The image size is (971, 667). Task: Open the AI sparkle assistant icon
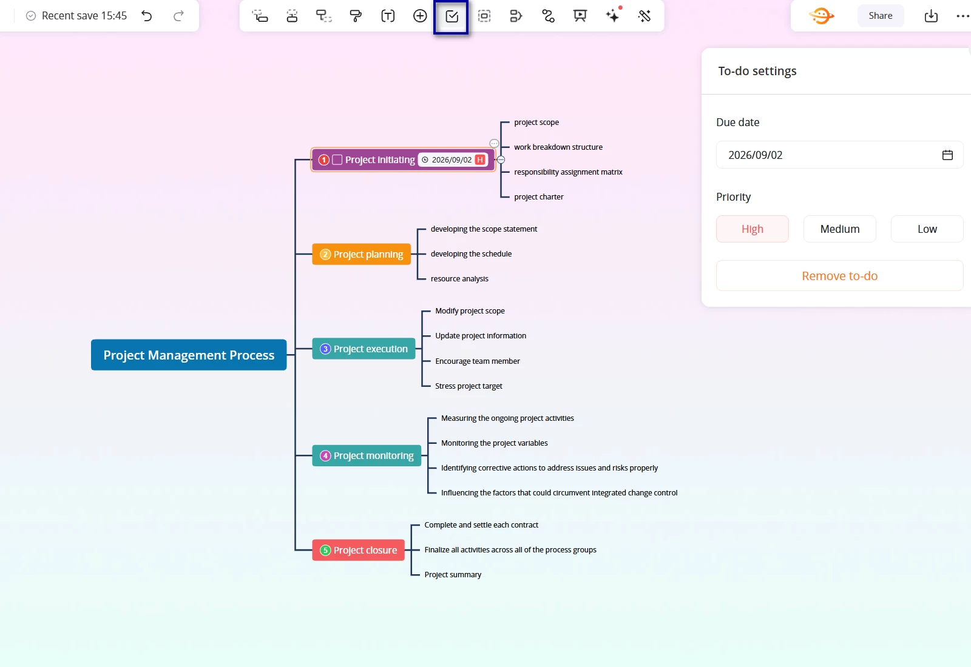coord(613,16)
